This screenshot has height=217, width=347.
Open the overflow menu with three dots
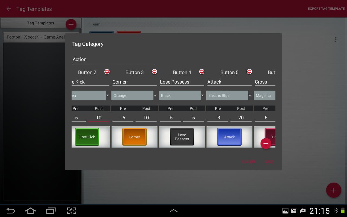(x=336, y=40)
